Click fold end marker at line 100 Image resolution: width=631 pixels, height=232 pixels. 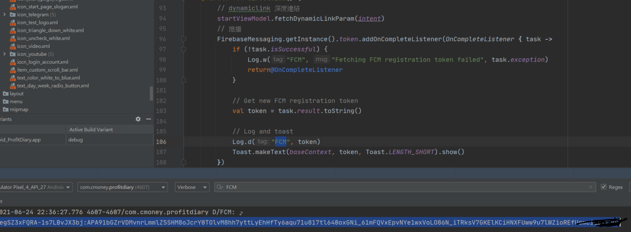coord(183,80)
